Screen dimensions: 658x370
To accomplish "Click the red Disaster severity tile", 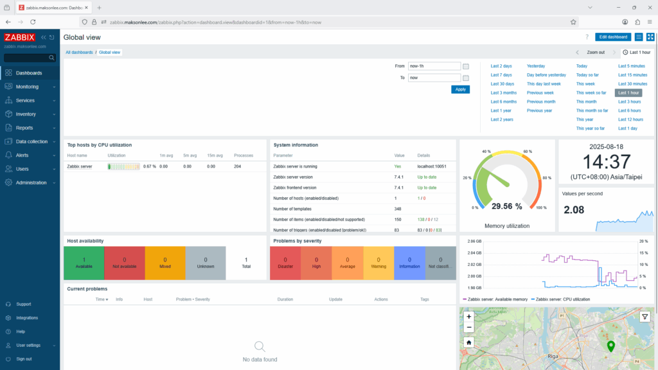I will coord(285,263).
